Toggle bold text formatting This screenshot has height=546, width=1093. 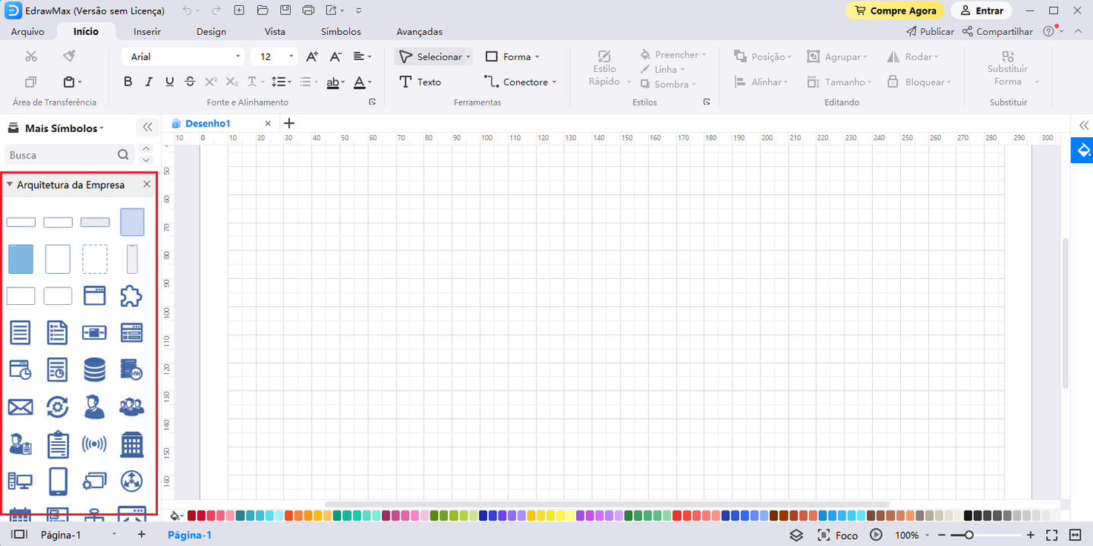point(128,82)
